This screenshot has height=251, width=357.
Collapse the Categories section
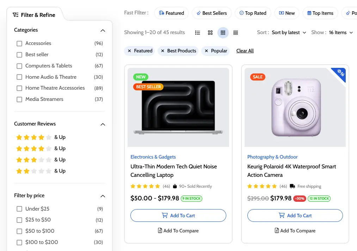(x=103, y=31)
